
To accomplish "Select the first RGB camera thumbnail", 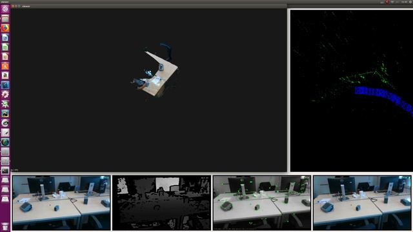I will 61,203.
